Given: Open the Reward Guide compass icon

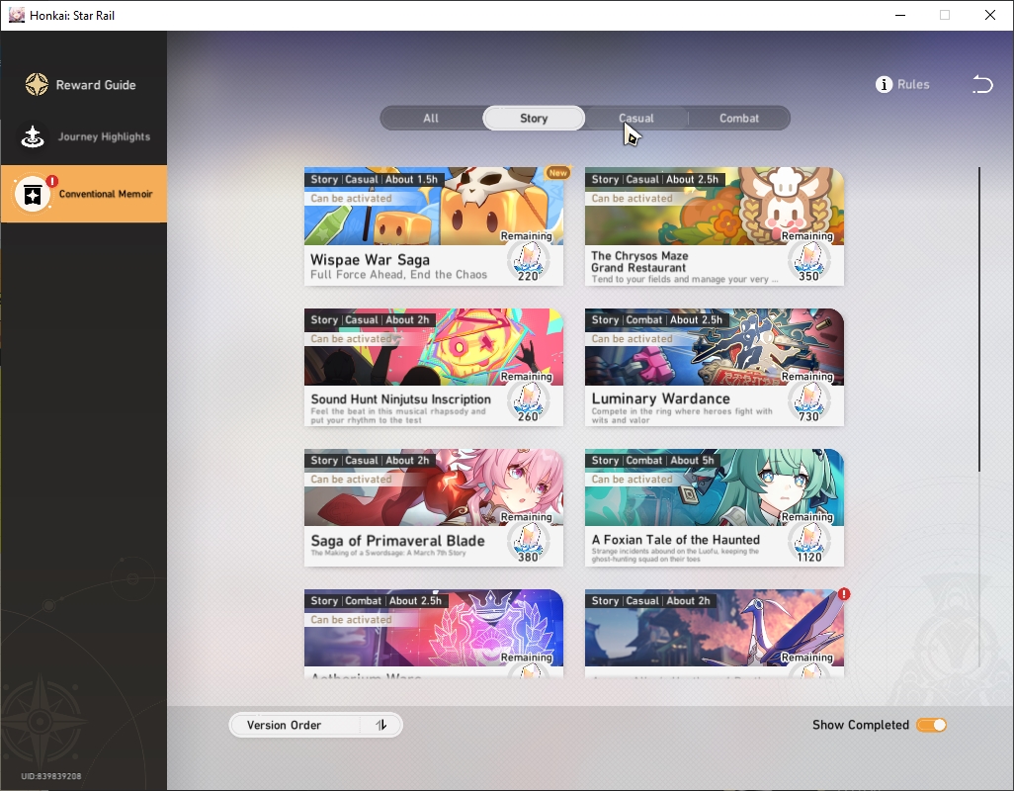Looking at the screenshot, I should tap(37, 85).
